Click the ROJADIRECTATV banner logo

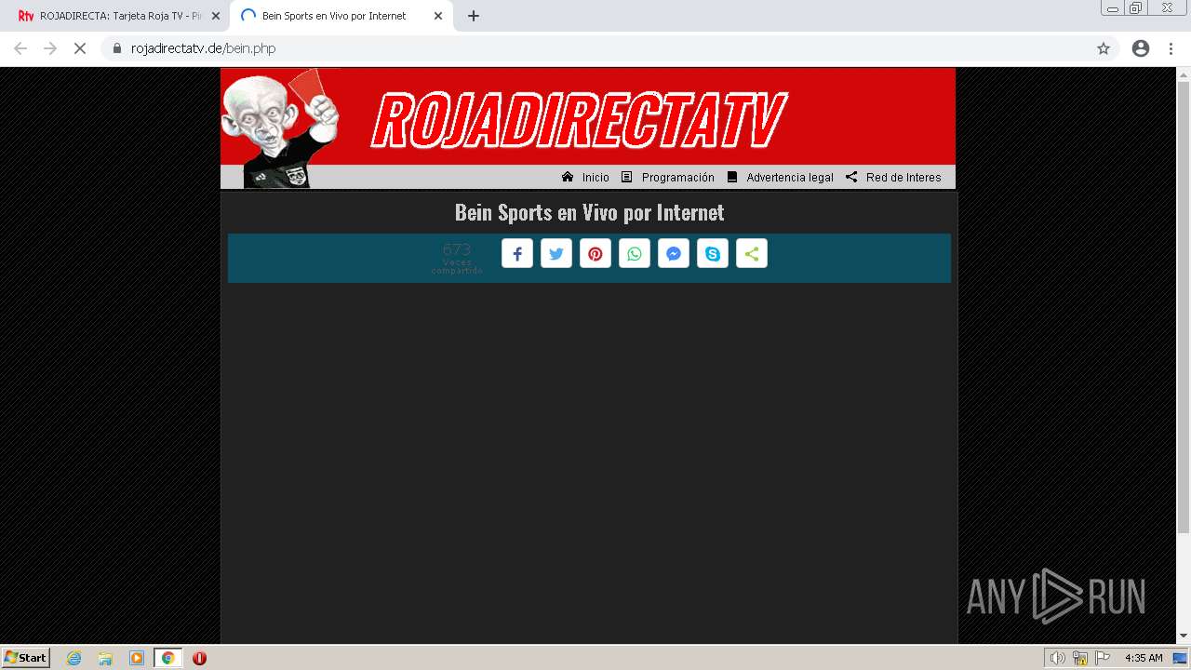[579, 120]
